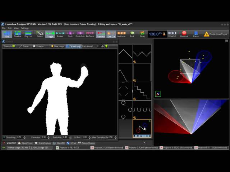Screen dimensions: 230x172
Task: Activate the Restart cue mode
Action: 60,34
